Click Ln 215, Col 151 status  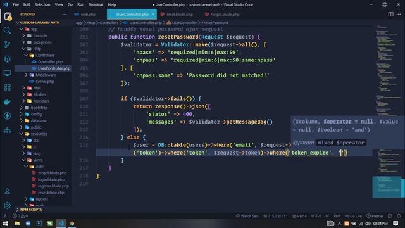[x=275, y=216]
